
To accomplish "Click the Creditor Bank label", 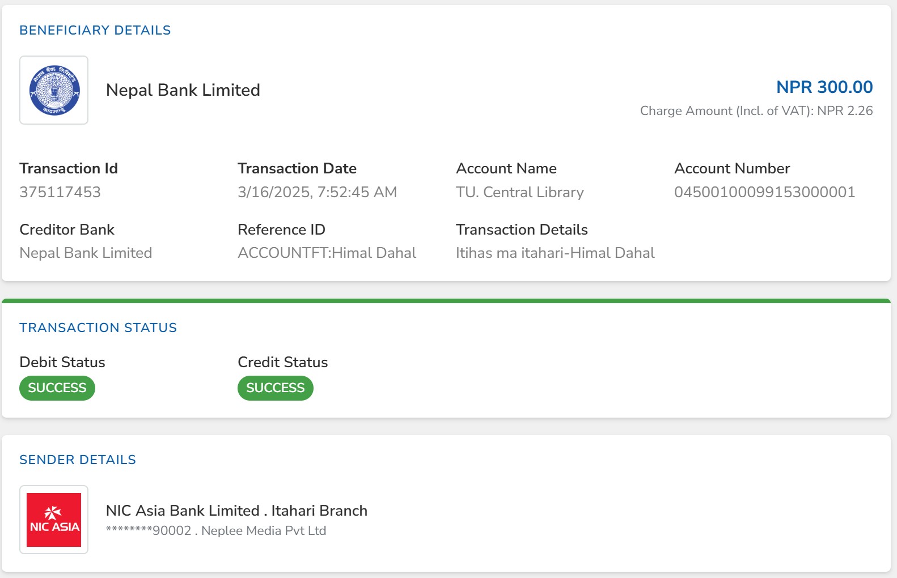I will pyautogui.click(x=67, y=230).
